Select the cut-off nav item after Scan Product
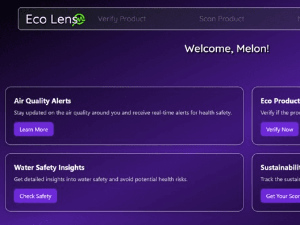The height and width of the screenshot is (225, 300). click(298, 19)
